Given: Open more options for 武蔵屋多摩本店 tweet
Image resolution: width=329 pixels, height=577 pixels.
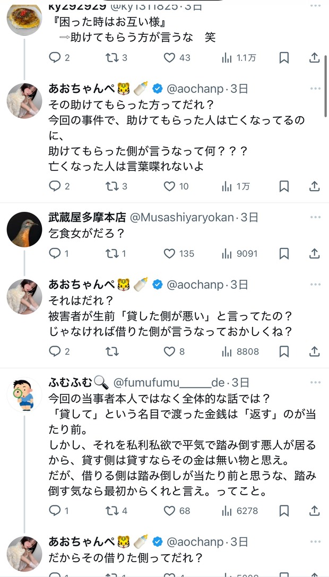Looking at the screenshot, I should pyautogui.click(x=315, y=218).
